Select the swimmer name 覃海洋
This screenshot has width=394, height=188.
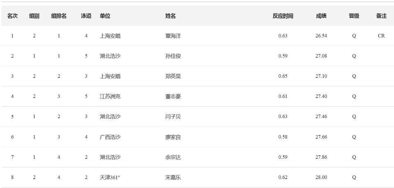(x=173, y=36)
